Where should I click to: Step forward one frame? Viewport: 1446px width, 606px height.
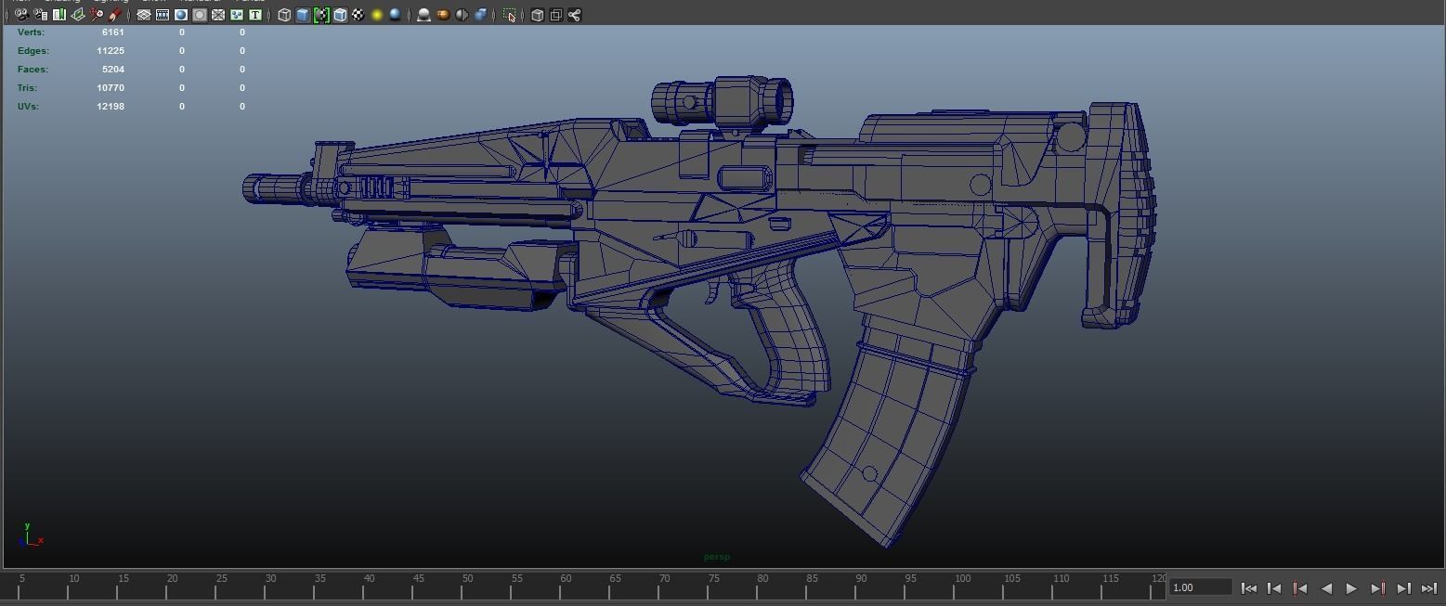click(x=1404, y=588)
